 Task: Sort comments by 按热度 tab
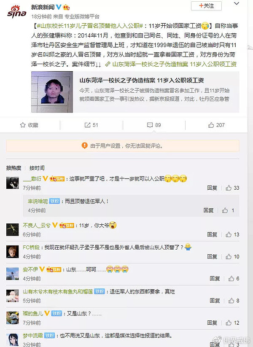[14, 168]
